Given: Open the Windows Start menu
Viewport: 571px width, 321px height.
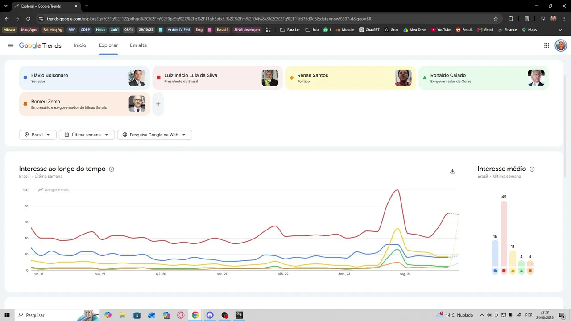Looking at the screenshot, I should coord(7,315).
